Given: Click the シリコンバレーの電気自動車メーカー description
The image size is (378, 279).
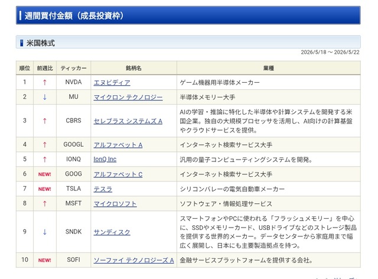Looking at the screenshot, I should point(232,189).
